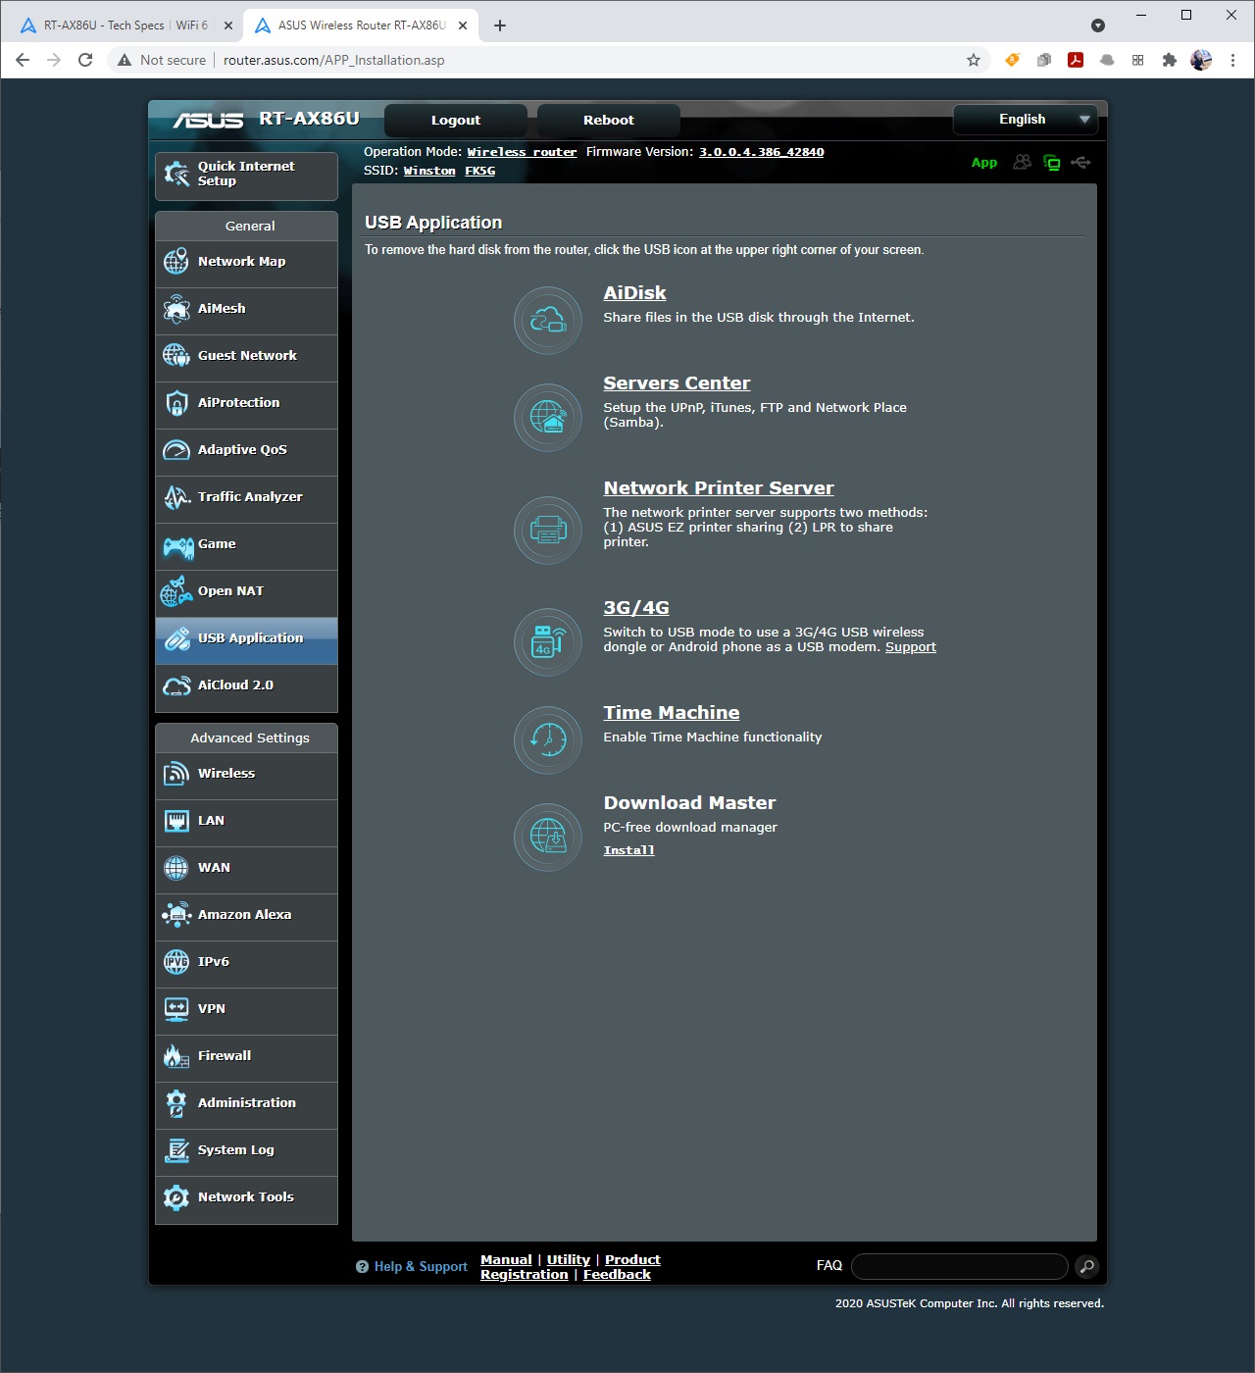Select the 3G/4G USB modem icon

click(548, 642)
